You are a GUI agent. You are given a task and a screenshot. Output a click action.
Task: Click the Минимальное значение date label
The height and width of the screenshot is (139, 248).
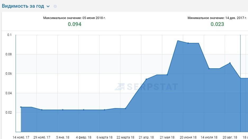click(217, 18)
